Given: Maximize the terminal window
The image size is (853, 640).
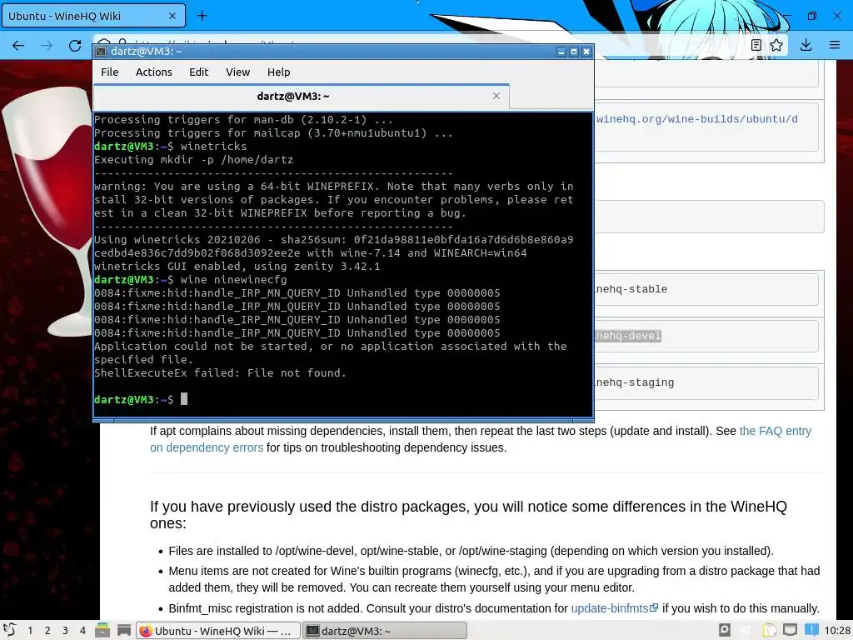Looking at the screenshot, I should (573, 52).
